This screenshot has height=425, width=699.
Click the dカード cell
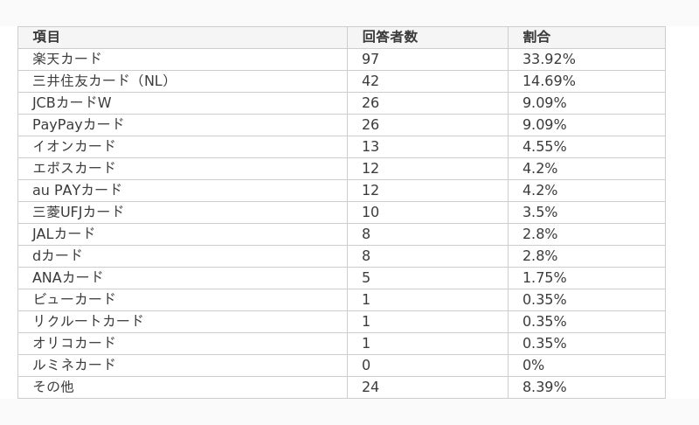coord(183,255)
